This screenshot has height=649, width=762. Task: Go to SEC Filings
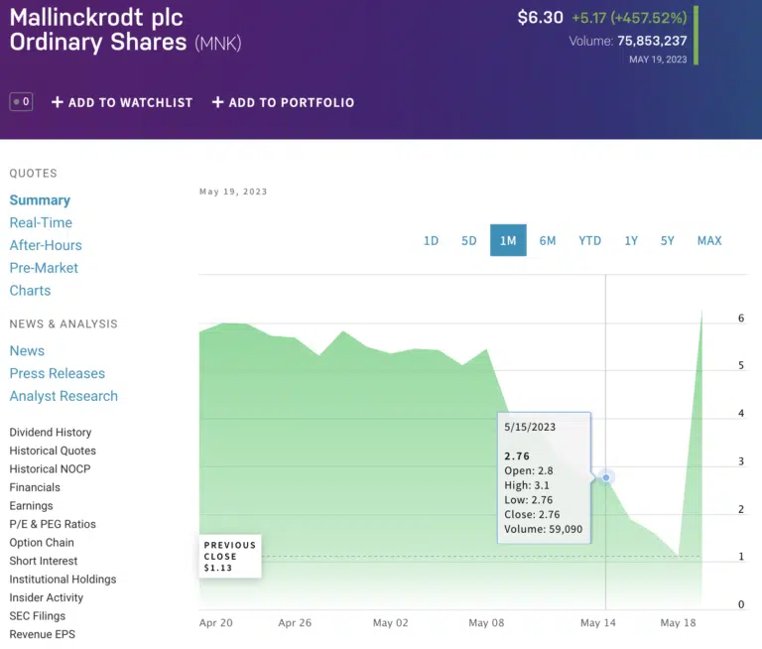click(38, 616)
